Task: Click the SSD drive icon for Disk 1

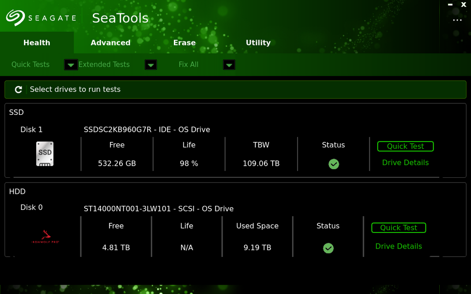Action: pyautogui.click(x=45, y=154)
